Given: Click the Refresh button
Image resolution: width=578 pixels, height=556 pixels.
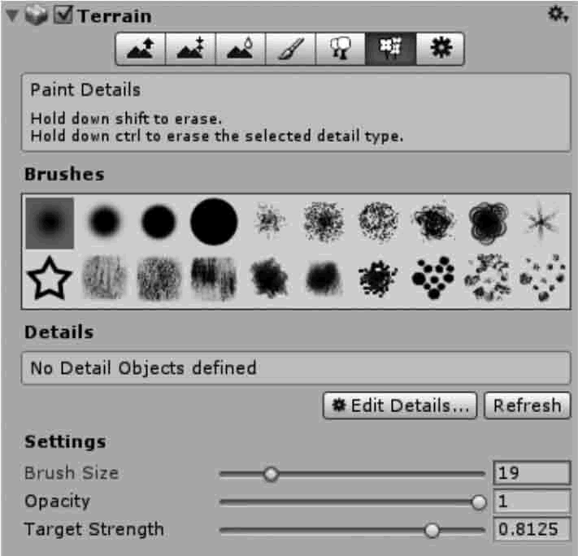Looking at the screenshot, I should coord(527,406).
